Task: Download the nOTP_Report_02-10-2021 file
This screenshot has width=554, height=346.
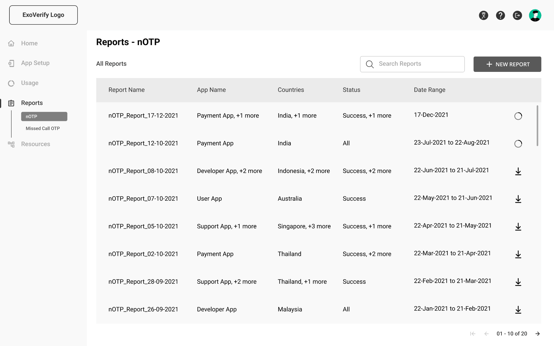Action: (518, 255)
